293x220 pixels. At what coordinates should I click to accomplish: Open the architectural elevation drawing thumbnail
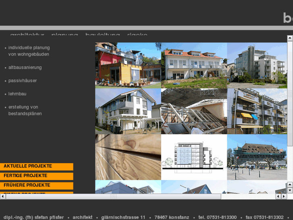pos(194,157)
